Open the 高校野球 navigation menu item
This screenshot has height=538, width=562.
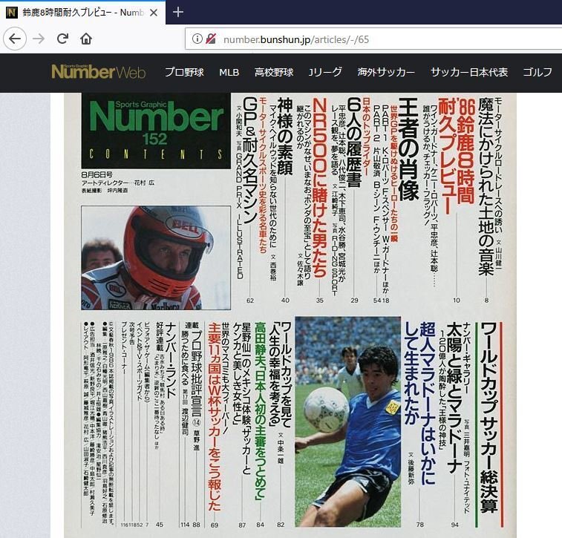click(x=274, y=72)
